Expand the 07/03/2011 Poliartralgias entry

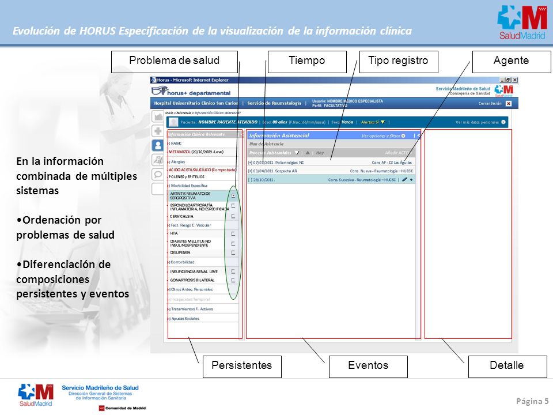click(250, 163)
